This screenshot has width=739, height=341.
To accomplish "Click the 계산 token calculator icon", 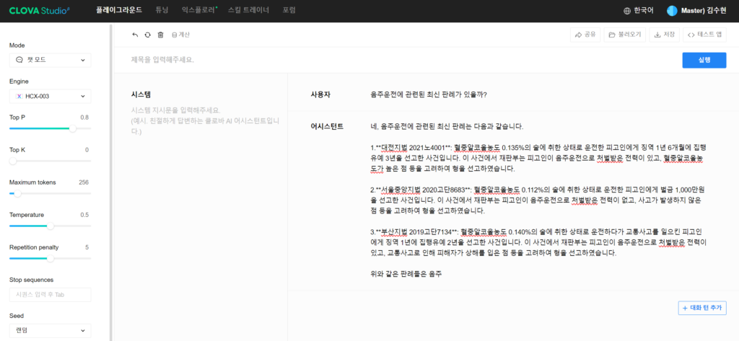I will point(180,35).
